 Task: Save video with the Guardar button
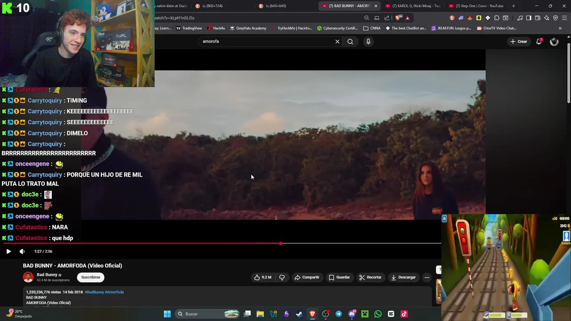pyautogui.click(x=339, y=277)
